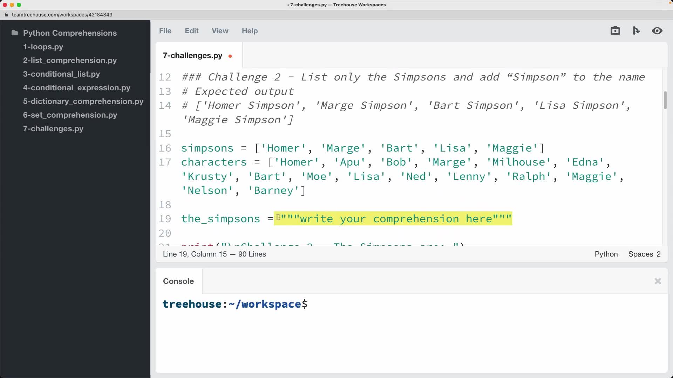673x378 pixels.
Task: Open the View menu
Action: coord(220,31)
